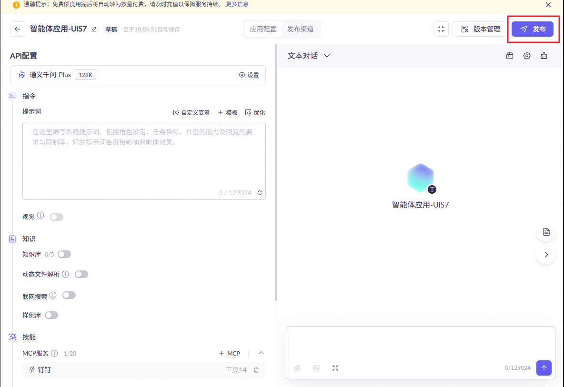564x387 pixels.
Task: Click the 128K context badge
Action: click(x=85, y=75)
